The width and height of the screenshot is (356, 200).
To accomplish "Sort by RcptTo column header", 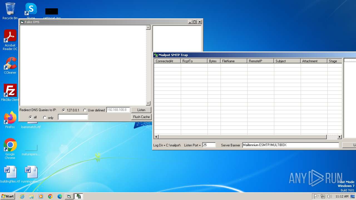I will click(194, 61).
